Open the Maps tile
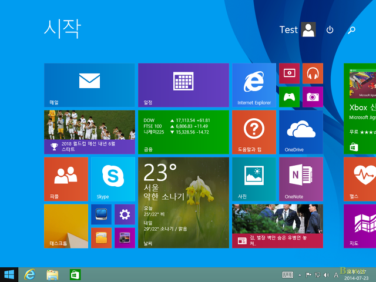This screenshot has height=282, width=376. [x=360, y=226]
